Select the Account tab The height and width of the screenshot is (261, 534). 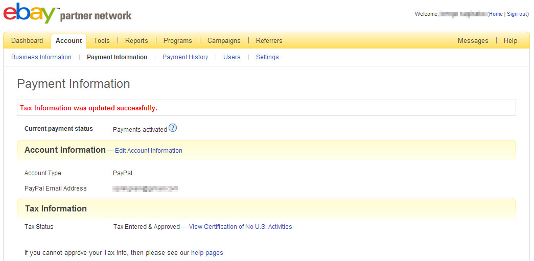(x=69, y=41)
